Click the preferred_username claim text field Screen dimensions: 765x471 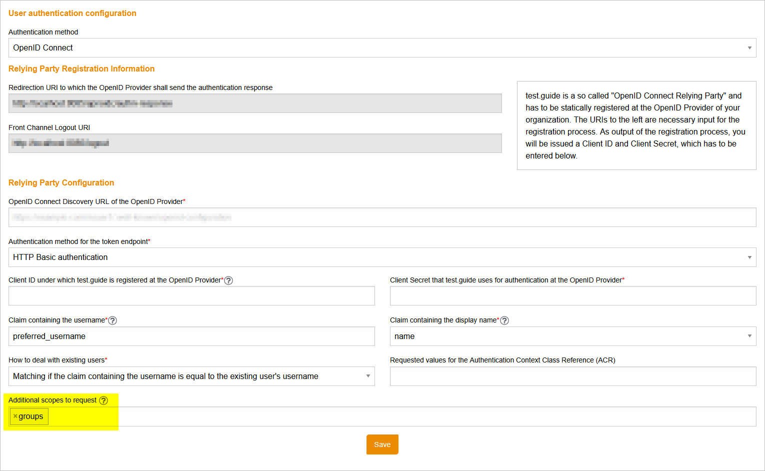tap(191, 336)
